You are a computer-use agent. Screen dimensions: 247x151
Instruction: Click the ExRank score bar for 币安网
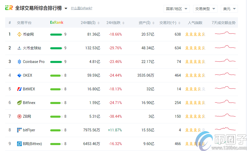56,34
